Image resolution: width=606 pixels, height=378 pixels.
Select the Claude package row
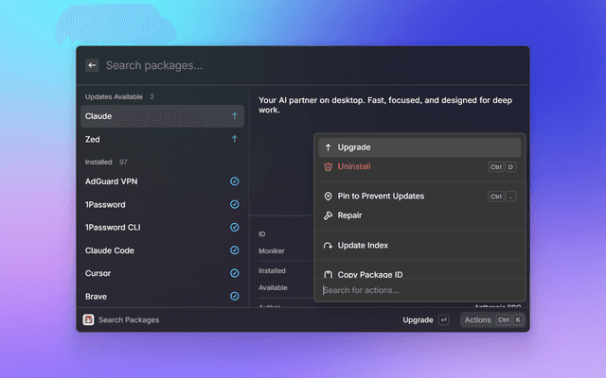tap(162, 116)
